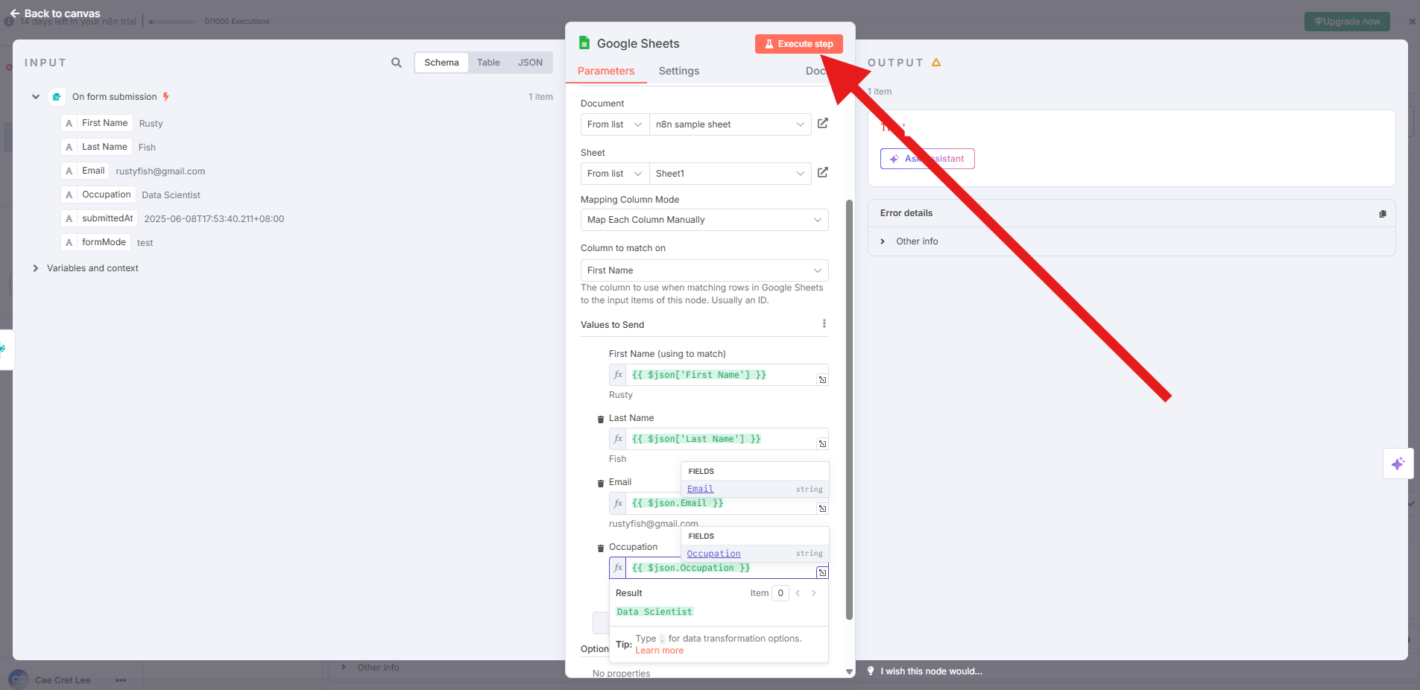Open the Learn more link in the tip
The height and width of the screenshot is (690, 1420).
pyautogui.click(x=659, y=651)
